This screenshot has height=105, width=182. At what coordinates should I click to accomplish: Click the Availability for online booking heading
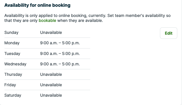click(x=37, y=5)
